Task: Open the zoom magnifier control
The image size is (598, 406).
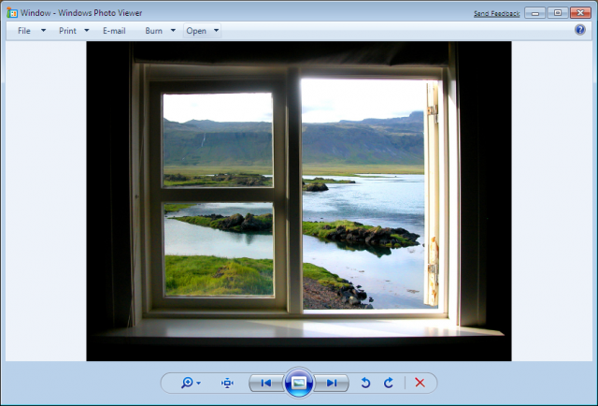Action: [x=187, y=383]
